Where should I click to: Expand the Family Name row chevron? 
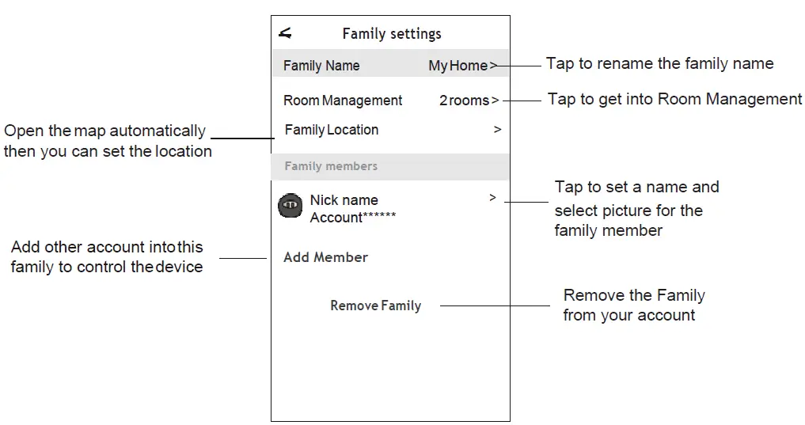click(x=493, y=66)
